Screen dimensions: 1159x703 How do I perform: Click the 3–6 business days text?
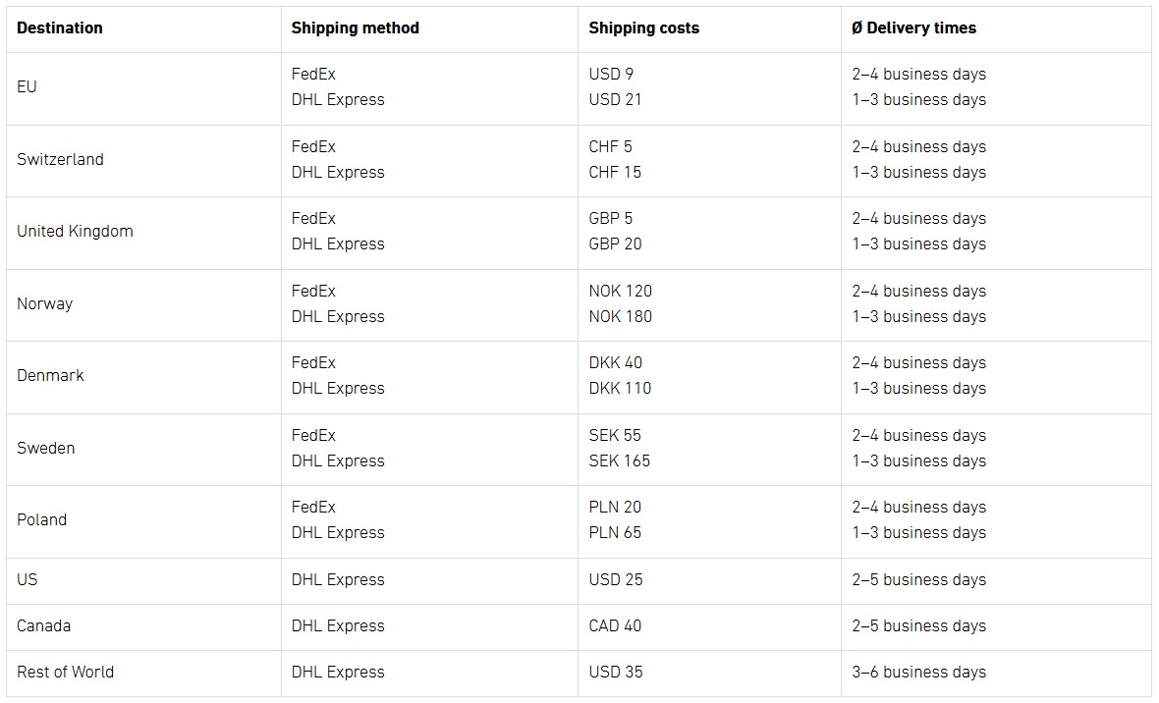pyautogui.click(x=918, y=672)
